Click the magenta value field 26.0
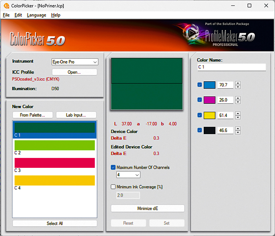The height and width of the screenshot is (236, 275). (225, 100)
